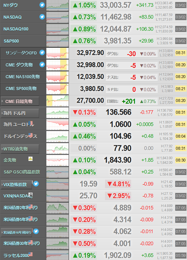Click the ドルインデックス timestamp 08:04
187x260 pixels.
181,136
